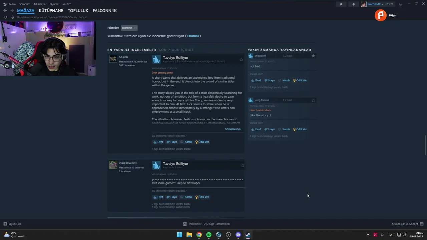Open Sosich's profile avatar
The image size is (427, 240).
(113, 59)
